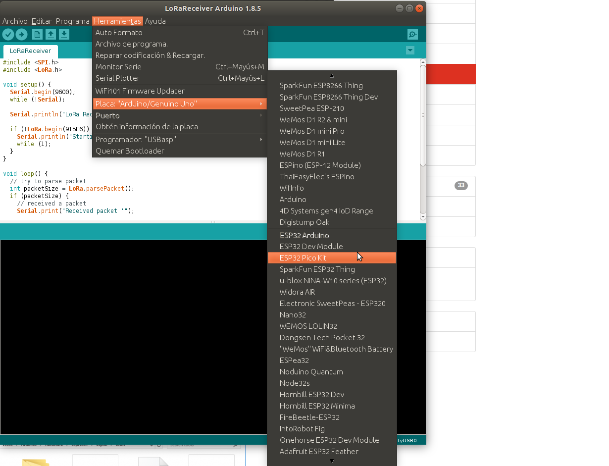Choose IntoRobot Fig board
The width and height of the screenshot is (609, 466).
coord(332,429)
